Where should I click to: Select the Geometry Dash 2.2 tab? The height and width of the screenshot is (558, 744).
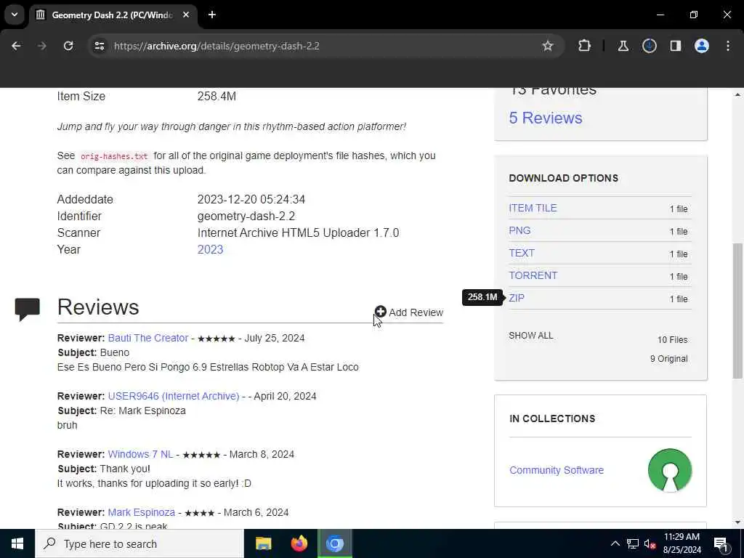(x=112, y=15)
